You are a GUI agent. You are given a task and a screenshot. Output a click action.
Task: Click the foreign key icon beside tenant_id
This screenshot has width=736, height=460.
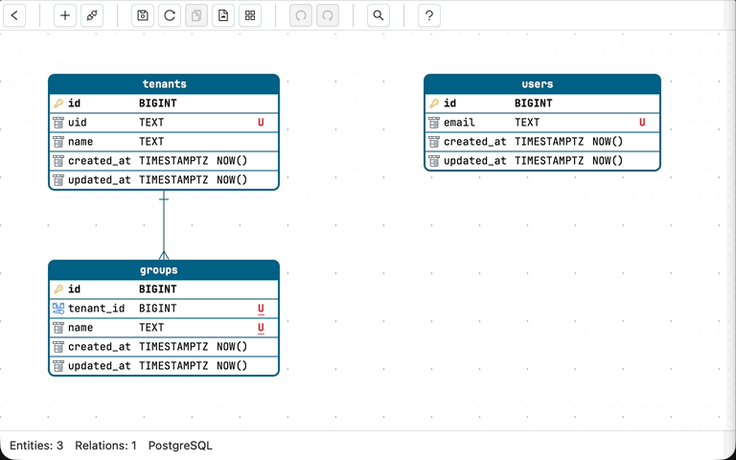point(58,309)
